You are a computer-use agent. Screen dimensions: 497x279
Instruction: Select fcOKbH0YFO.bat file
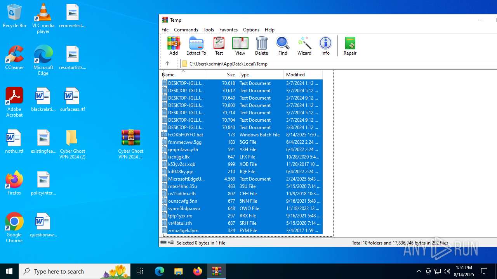(x=242, y=135)
